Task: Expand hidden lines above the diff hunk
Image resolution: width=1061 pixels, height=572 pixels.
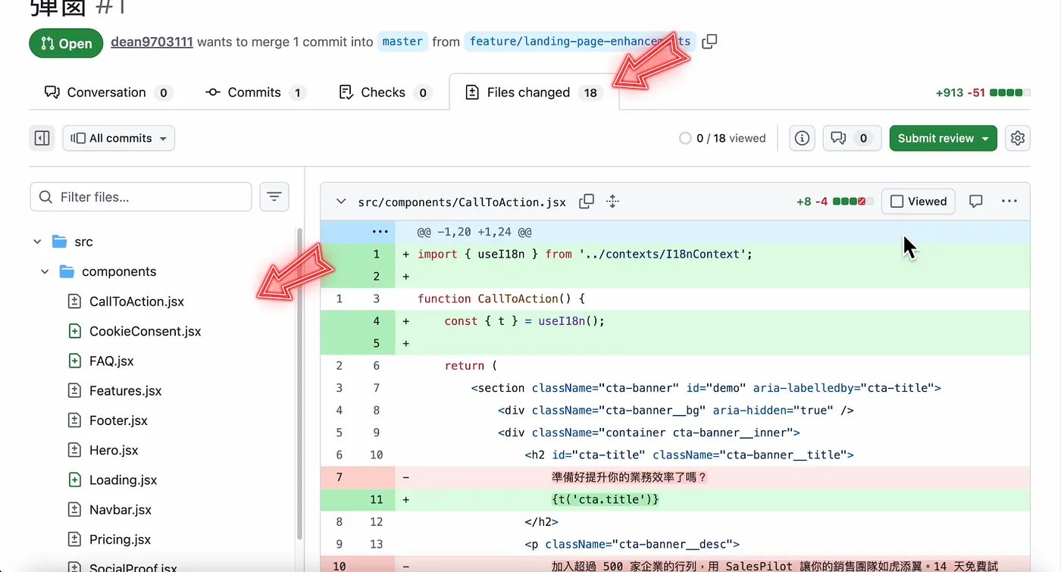Action: pyautogui.click(x=380, y=232)
